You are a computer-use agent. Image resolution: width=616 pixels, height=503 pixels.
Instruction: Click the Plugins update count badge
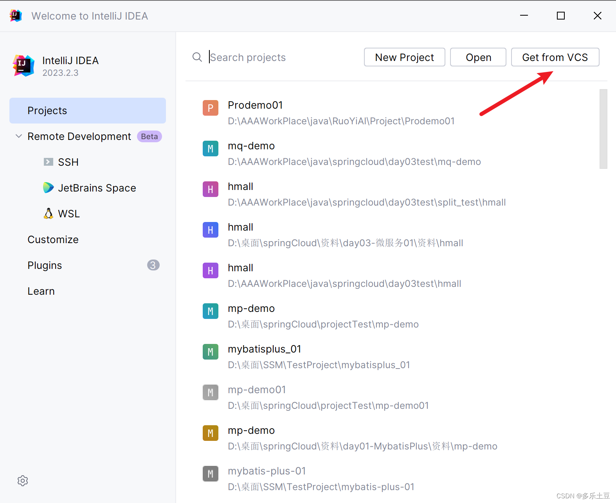click(153, 265)
